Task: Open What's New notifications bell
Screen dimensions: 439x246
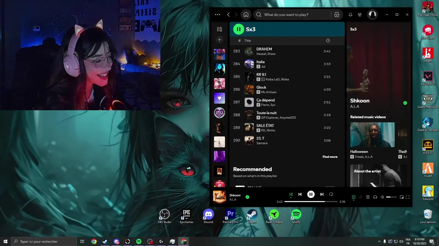Action: tap(351, 15)
